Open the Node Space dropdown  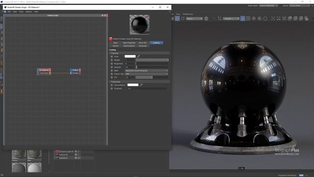coord(268,5)
